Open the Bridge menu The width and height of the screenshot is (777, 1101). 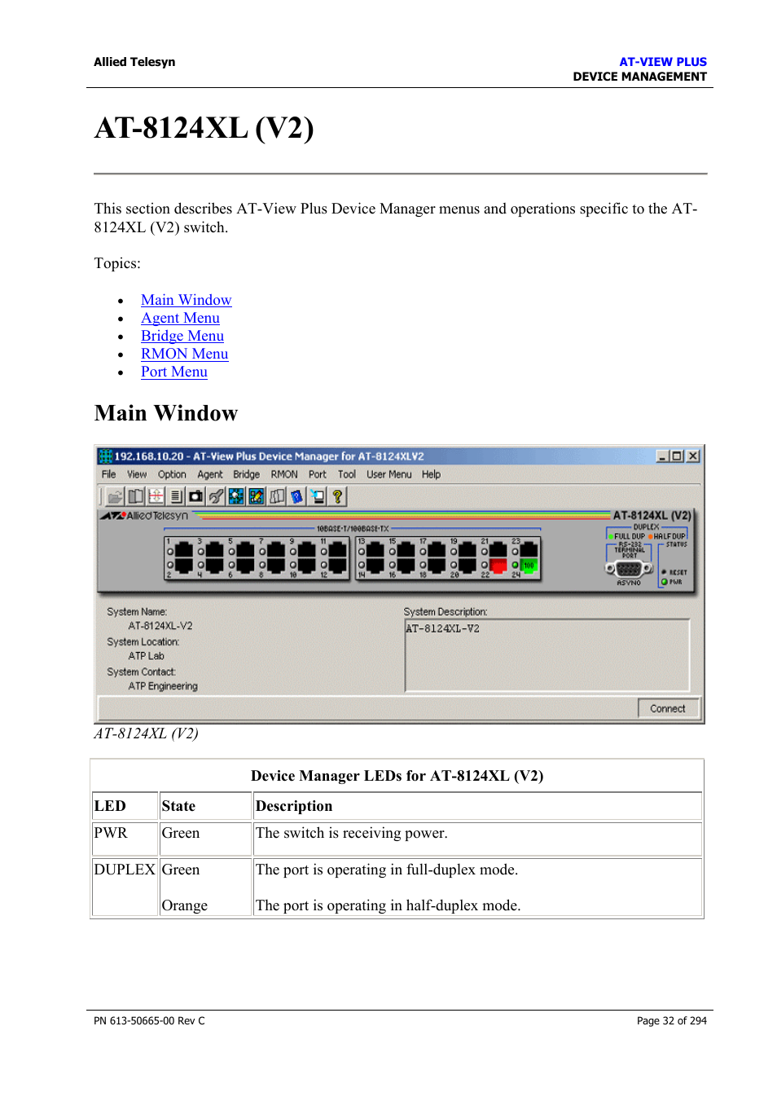coord(247,474)
